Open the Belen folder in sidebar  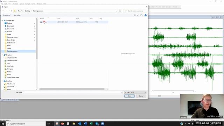9,45
